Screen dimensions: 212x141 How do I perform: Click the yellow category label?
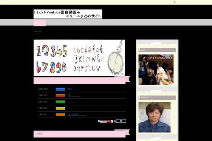click(60, 108)
